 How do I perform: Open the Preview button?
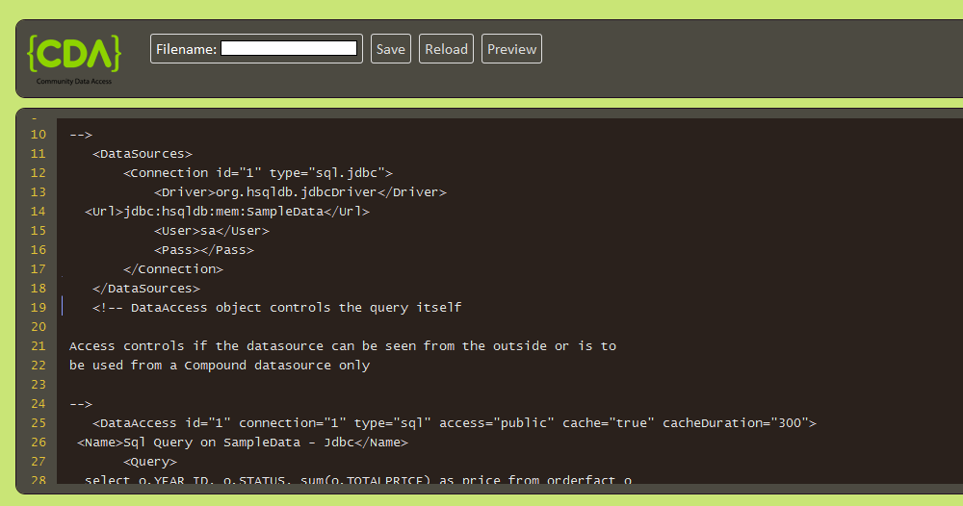511,49
